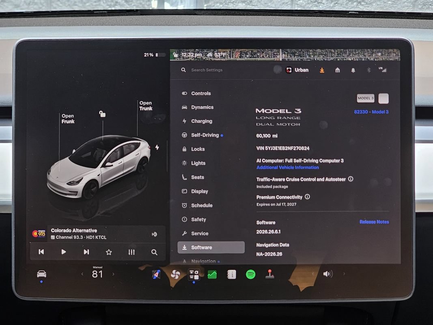Open the Locks settings menu
The width and height of the screenshot is (433, 325).
(193, 149)
